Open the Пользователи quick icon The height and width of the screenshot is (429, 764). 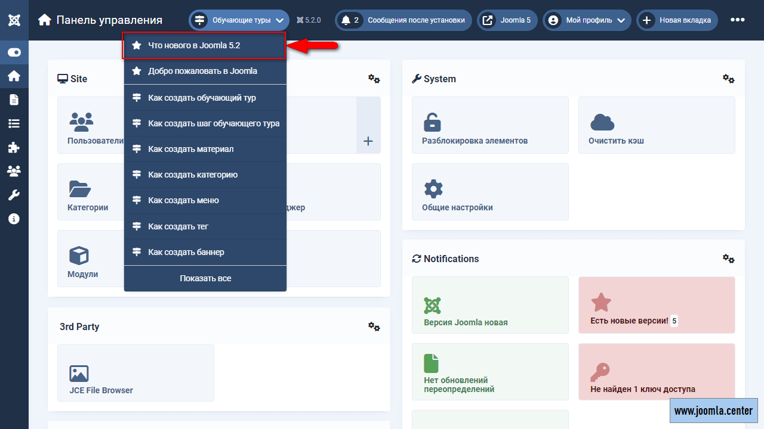tap(81, 122)
